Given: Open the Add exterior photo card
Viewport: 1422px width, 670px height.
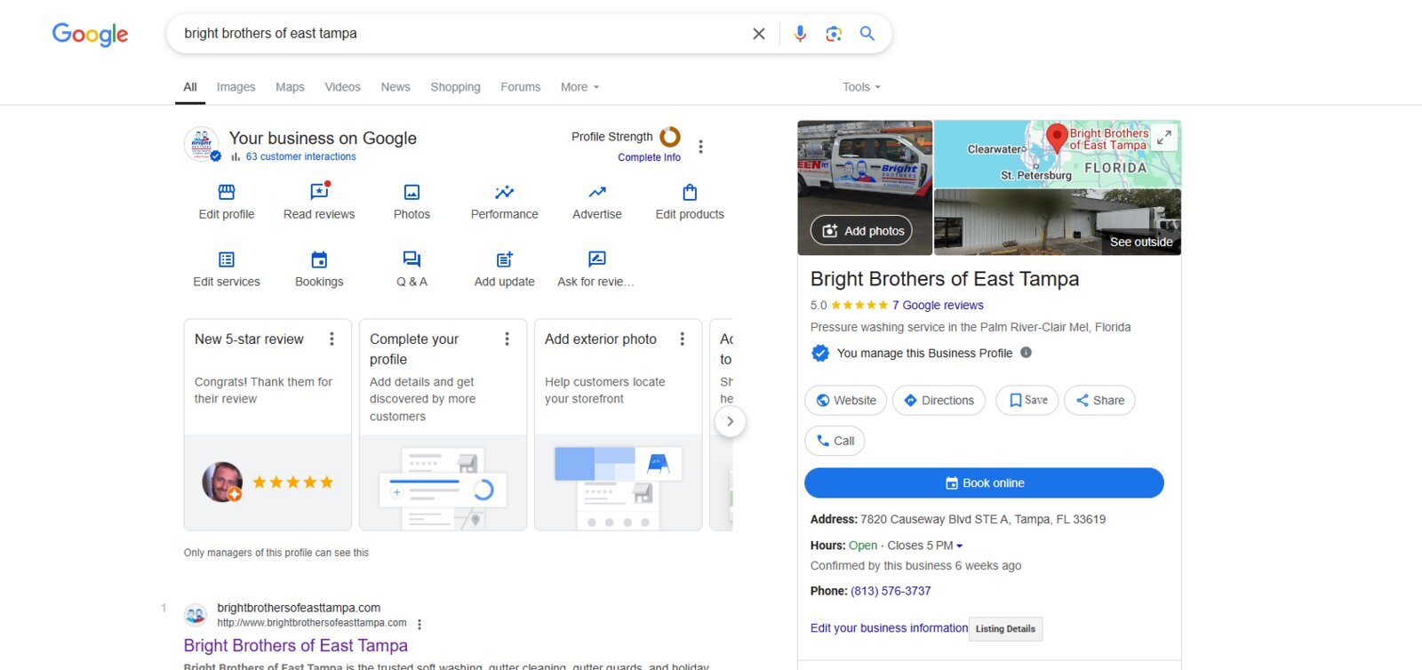Looking at the screenshot, I should [x=618, y=425].
